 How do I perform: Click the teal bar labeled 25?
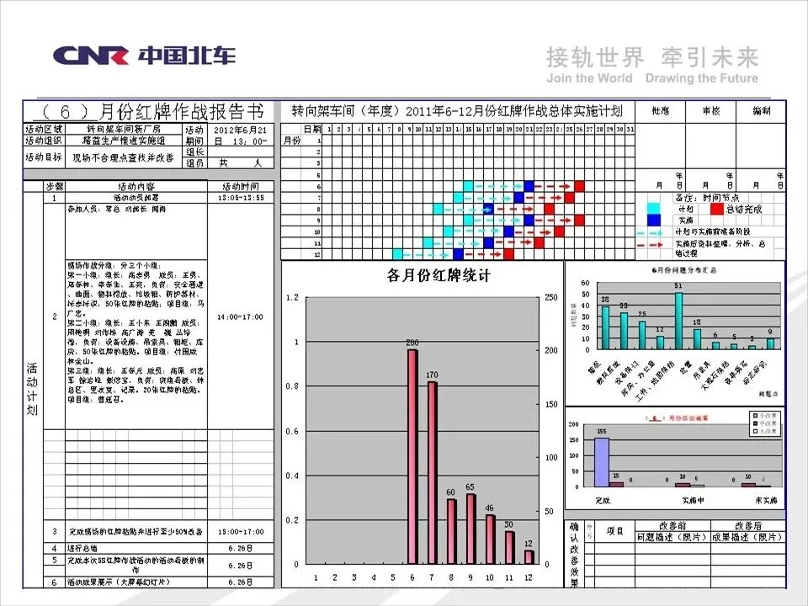tap(642, 336)
